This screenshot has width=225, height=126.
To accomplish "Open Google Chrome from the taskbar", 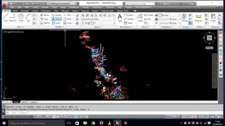I will [x=93, y=123].
